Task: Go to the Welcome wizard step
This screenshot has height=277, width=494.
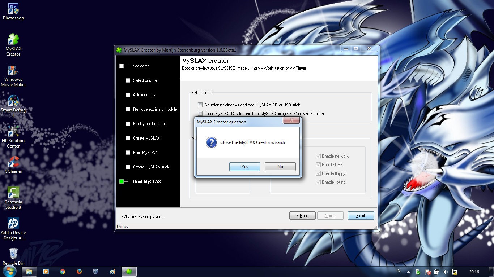Action: [x=141, y=66]
